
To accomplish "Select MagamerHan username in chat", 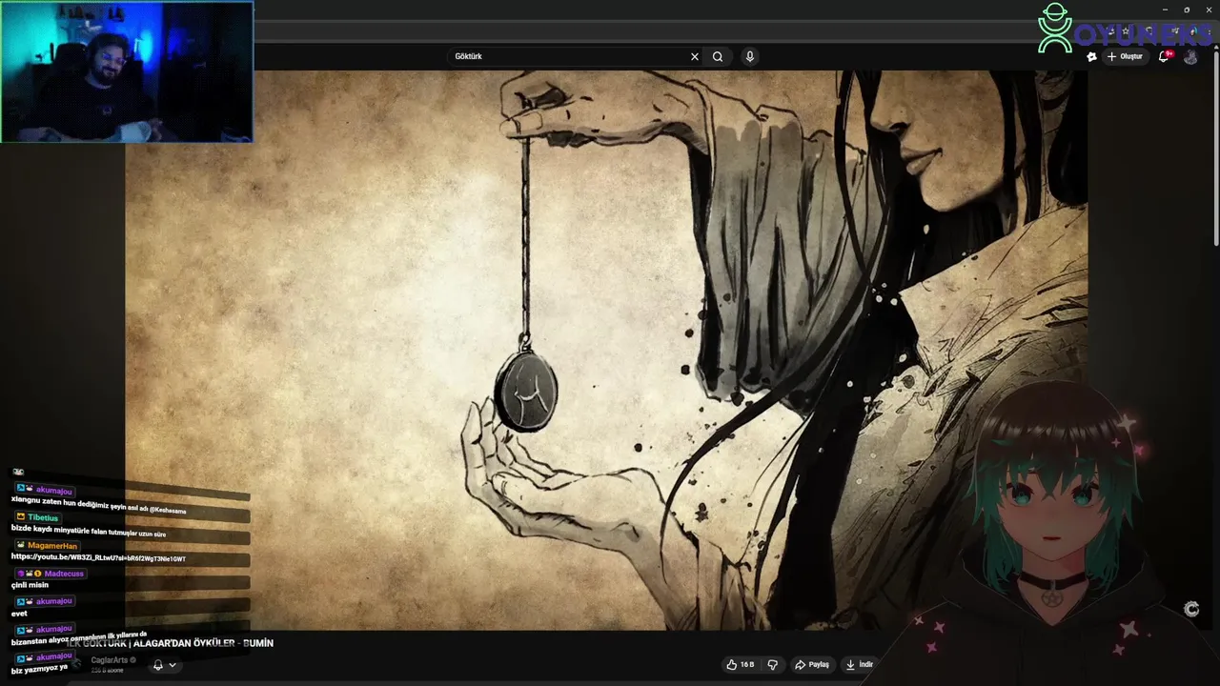I will click(52, 546).
